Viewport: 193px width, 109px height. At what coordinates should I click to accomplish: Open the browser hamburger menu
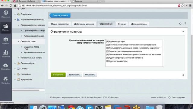[190, 5]
